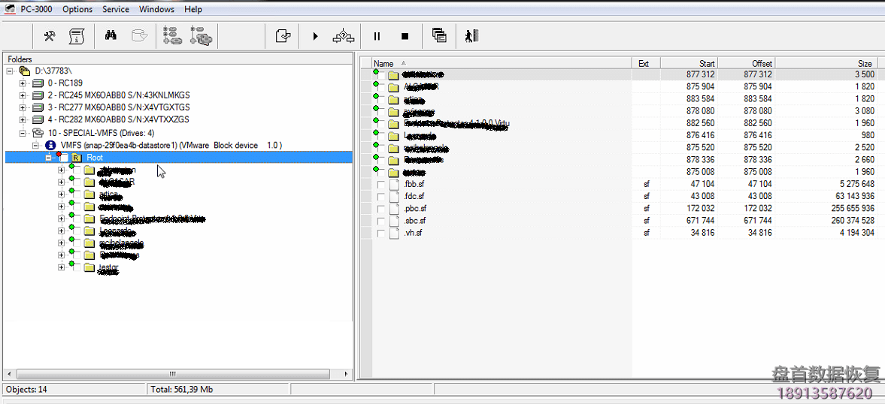
Task: Tick the checkbox next to .sbc.sf
Action: [381, 221]
